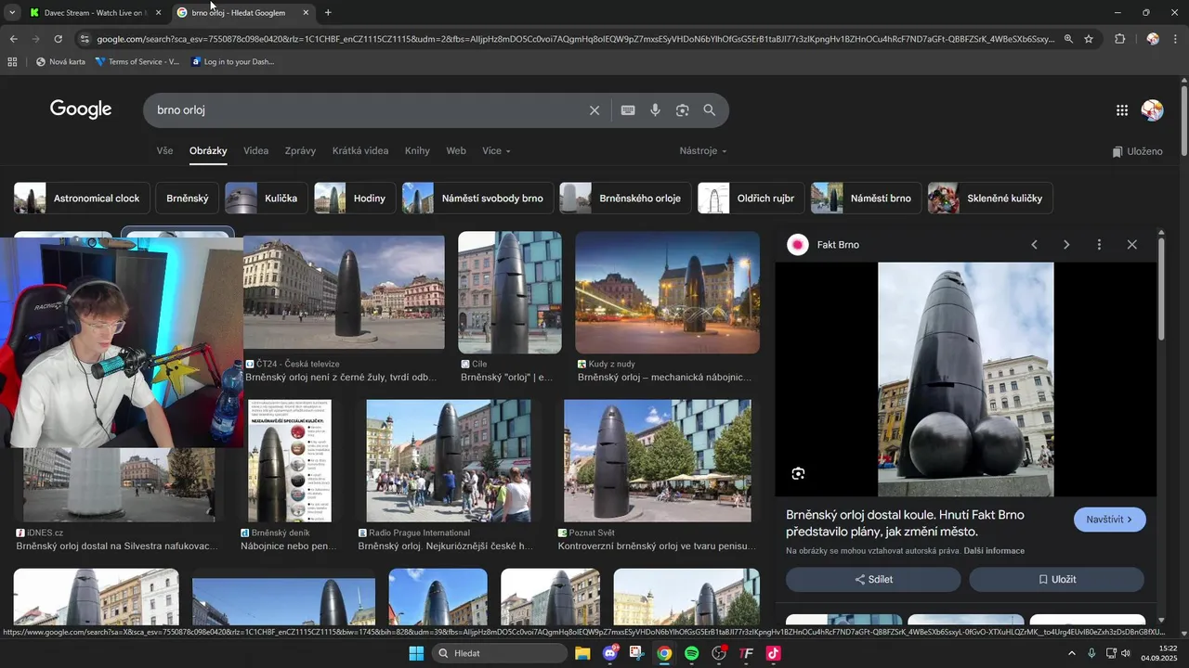Click the brno orloj search input field
Image resolution: width=1189 pixels, height=668 pixels.
point(367,110)
